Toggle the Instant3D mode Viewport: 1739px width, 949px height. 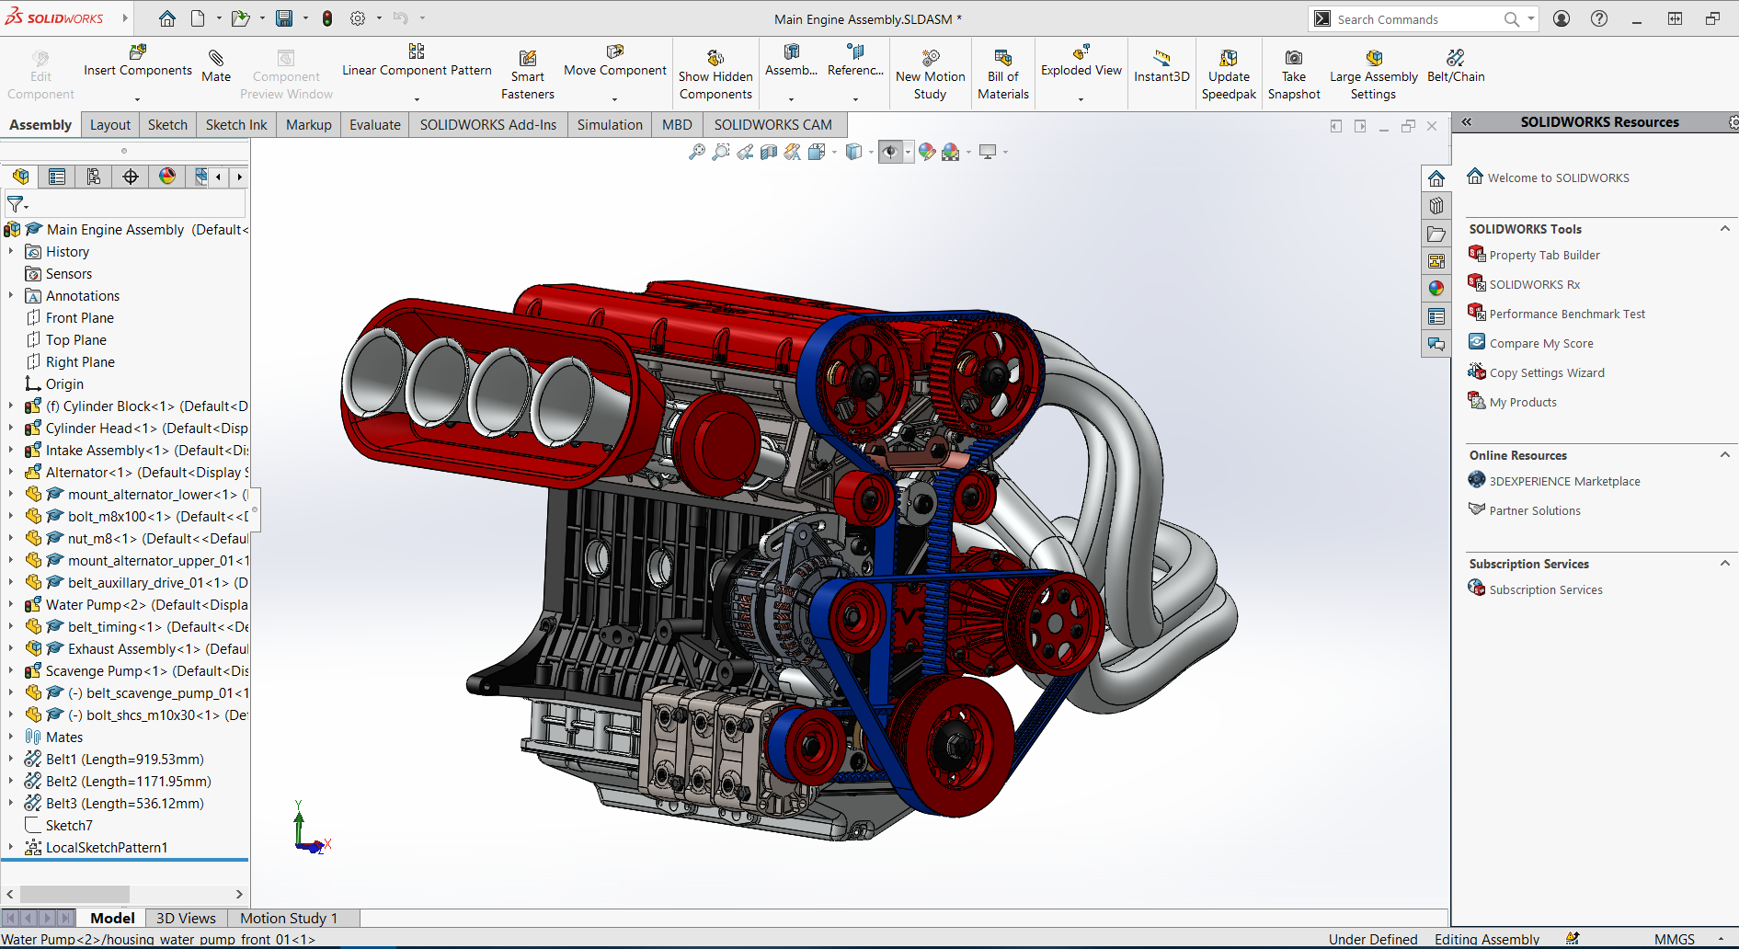[x=1161, y=66]
